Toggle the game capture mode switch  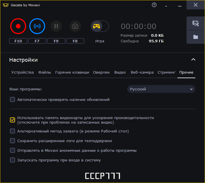point(100,26)
